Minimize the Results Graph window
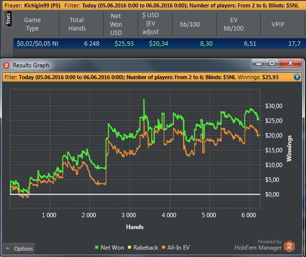 [259, 63]
